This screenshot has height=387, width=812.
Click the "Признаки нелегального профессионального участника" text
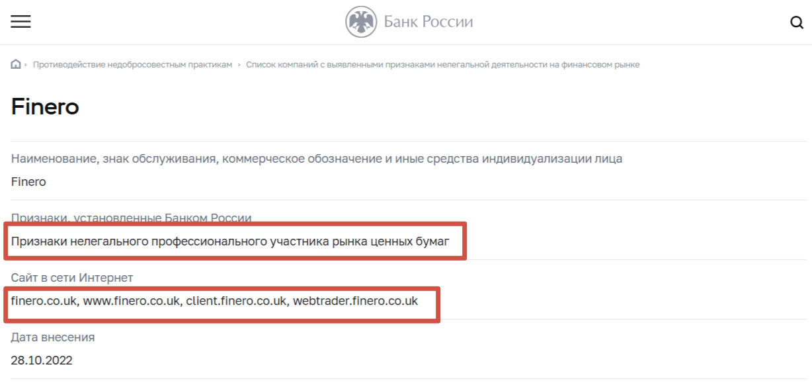point(230,241)
